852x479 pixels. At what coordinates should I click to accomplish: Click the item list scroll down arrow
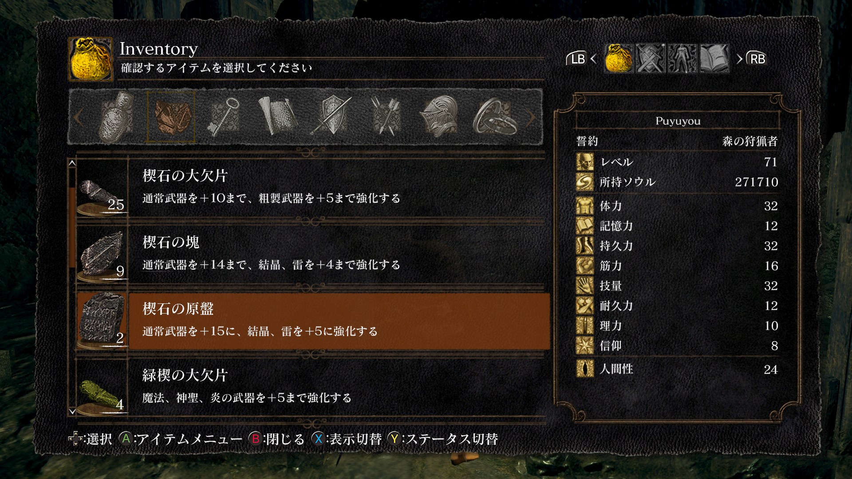point(72,412)
